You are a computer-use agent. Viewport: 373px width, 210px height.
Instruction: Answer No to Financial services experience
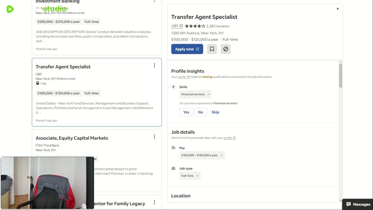coord(200,112)
